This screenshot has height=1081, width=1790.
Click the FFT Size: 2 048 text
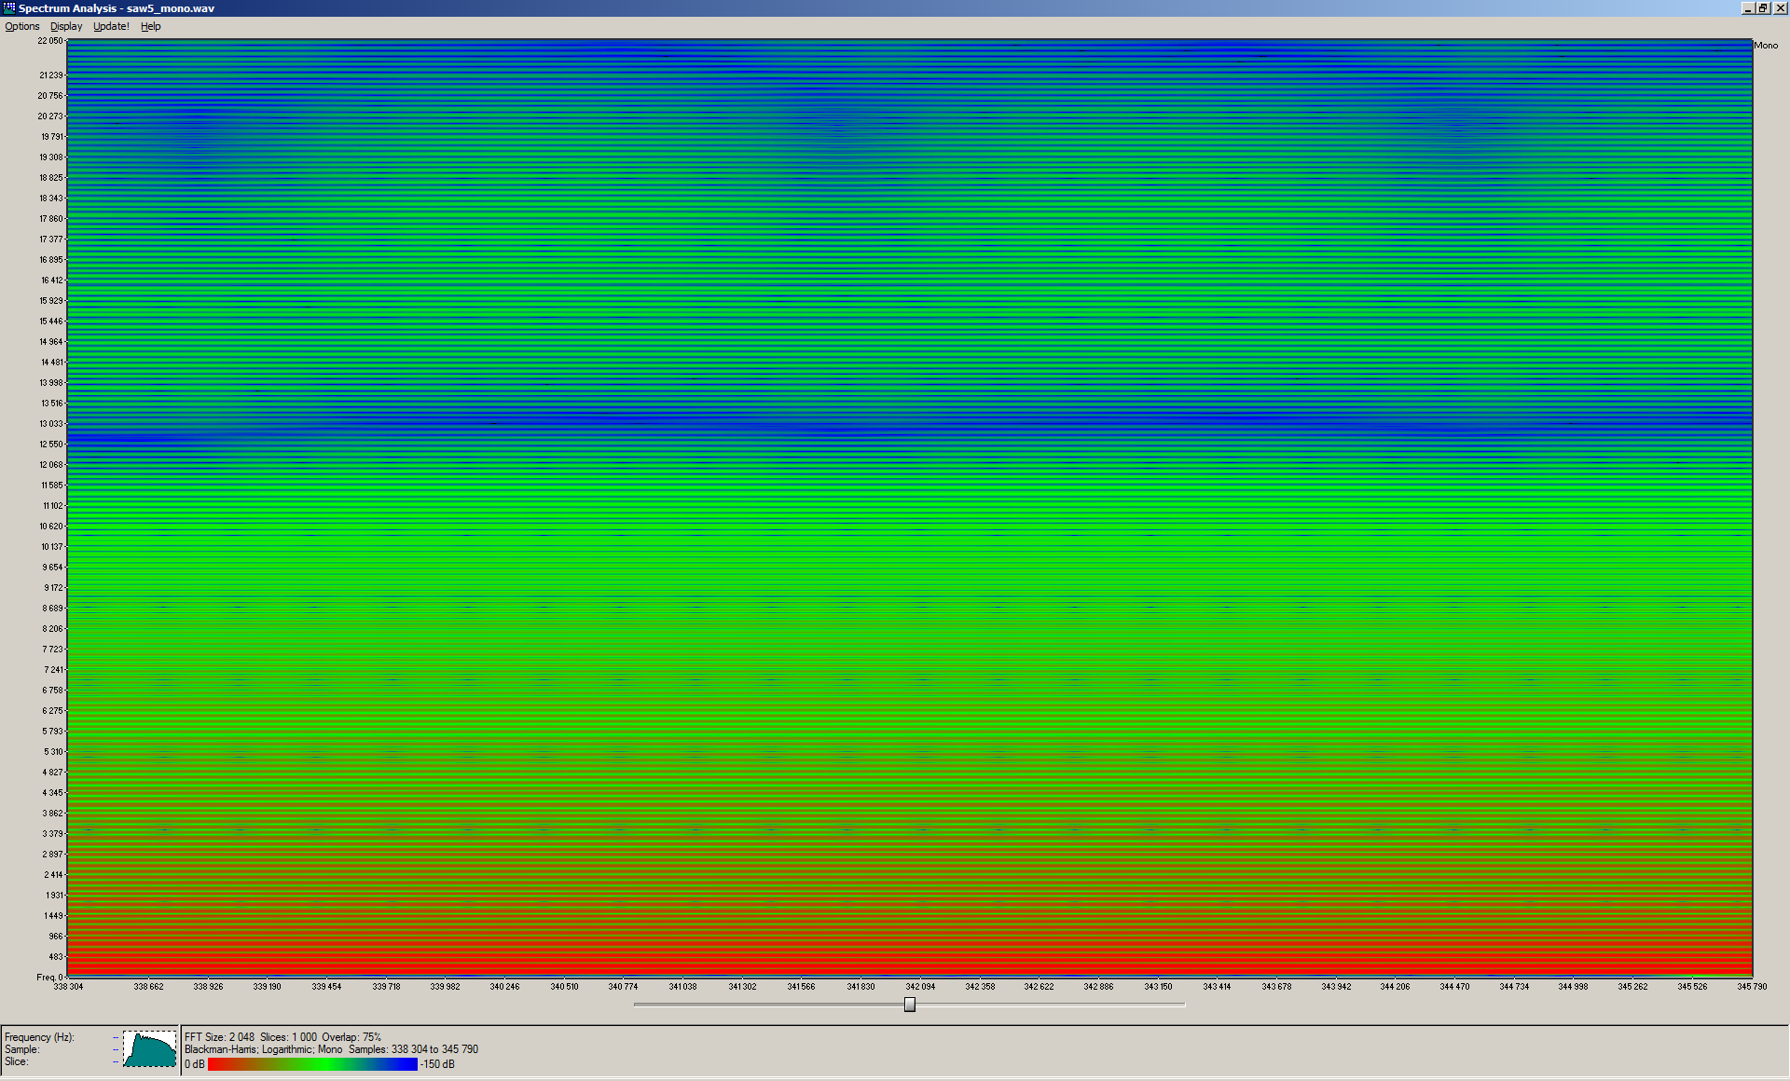[219, 1037]
